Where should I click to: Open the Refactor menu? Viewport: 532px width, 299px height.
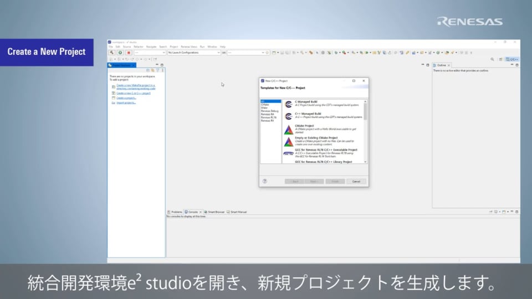pyautogui.click(x=139, y=47)
